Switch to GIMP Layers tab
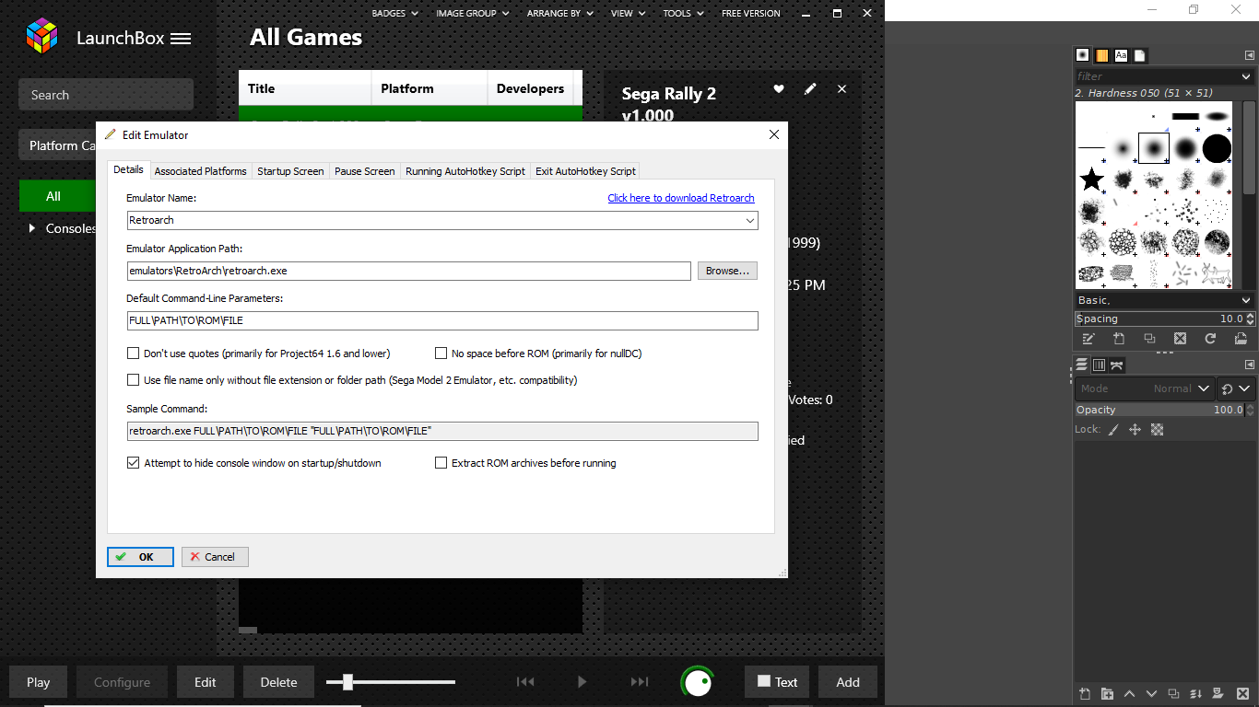Screen dimensions: 1259x707 [1082, 365]
